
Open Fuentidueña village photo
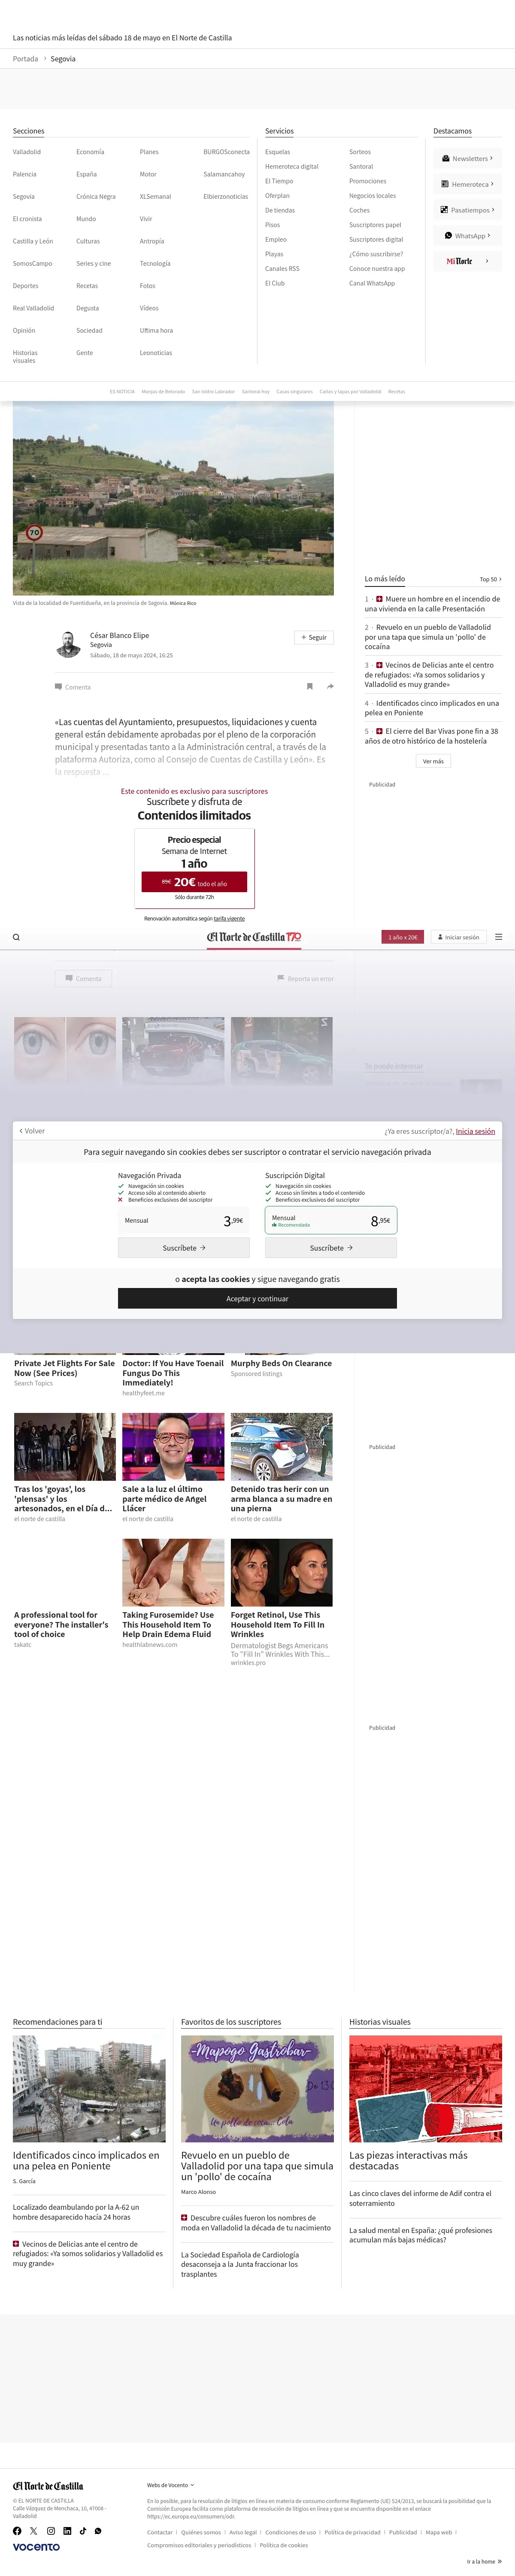[173, 498]
